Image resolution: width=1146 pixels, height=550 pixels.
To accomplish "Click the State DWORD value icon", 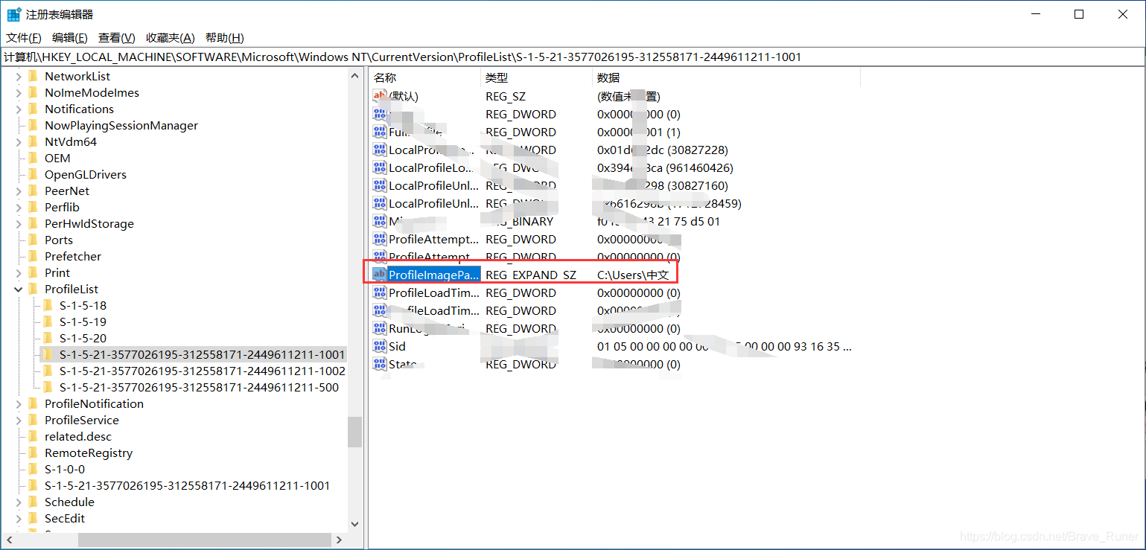I will tap(380, 364).
